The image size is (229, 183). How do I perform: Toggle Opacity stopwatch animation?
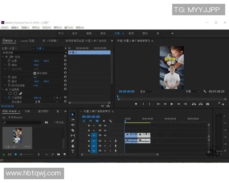pos(9,98)
